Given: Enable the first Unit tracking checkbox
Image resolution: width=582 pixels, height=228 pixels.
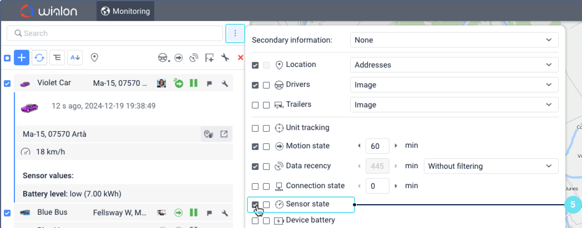Looking at the screenshot, I should point(255,128).
